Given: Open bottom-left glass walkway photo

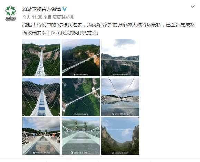Looking at the screenshot, I should click(x=41, y=136).
